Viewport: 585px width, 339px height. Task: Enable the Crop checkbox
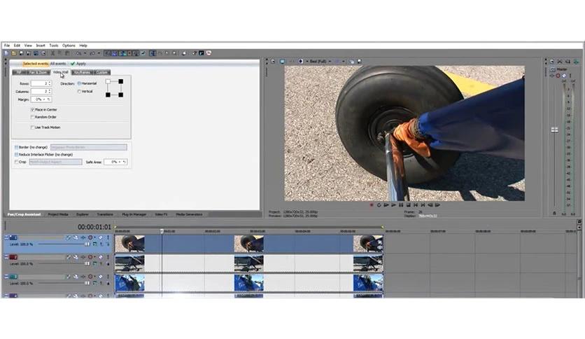tap(16, 162)
